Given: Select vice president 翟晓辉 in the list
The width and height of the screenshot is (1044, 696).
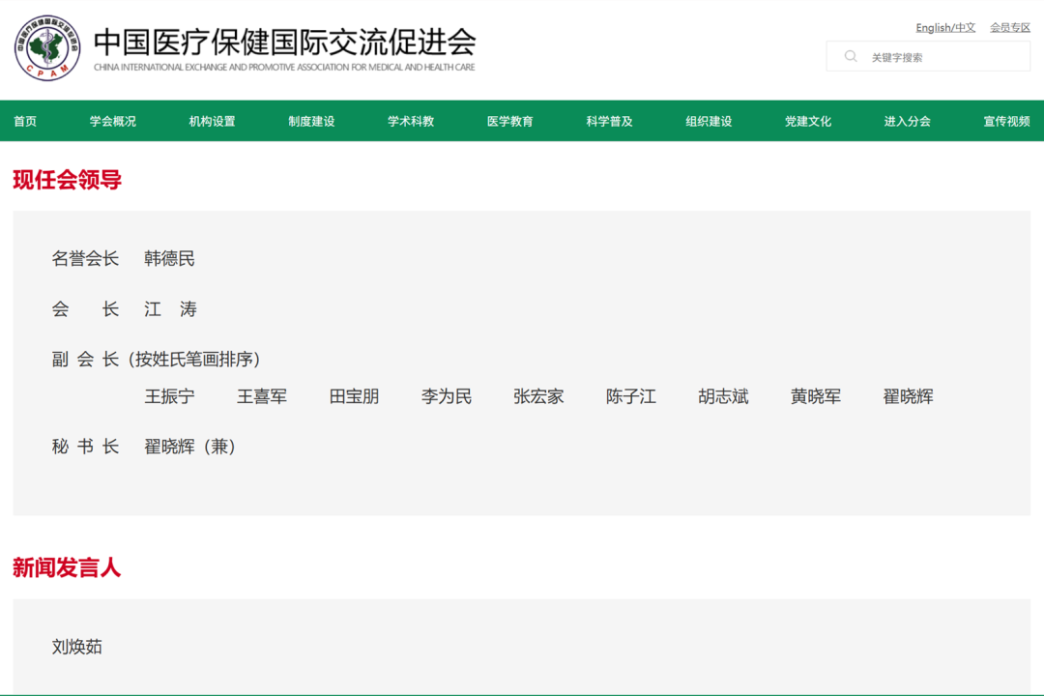Looking at the screenshot, I should pyautogui.click(x=908, y=396).
